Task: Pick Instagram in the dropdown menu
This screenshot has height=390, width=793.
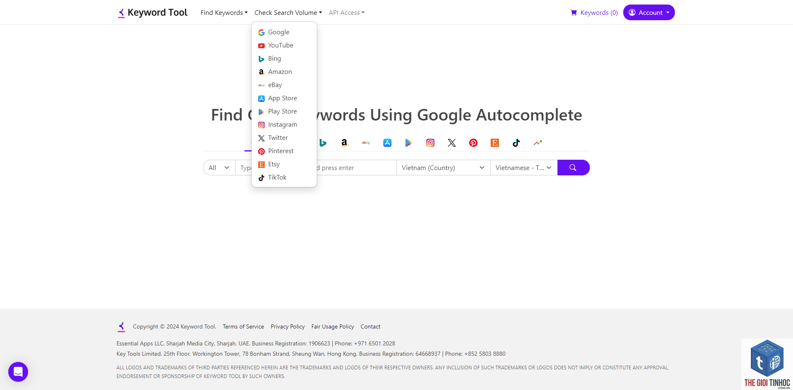Action: coord(284,125)
